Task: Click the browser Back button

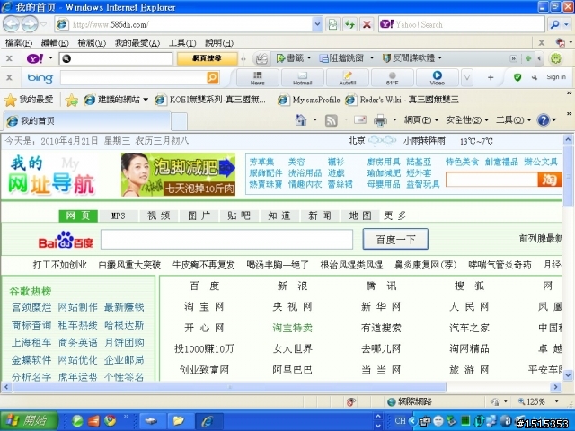Action: 11,24
